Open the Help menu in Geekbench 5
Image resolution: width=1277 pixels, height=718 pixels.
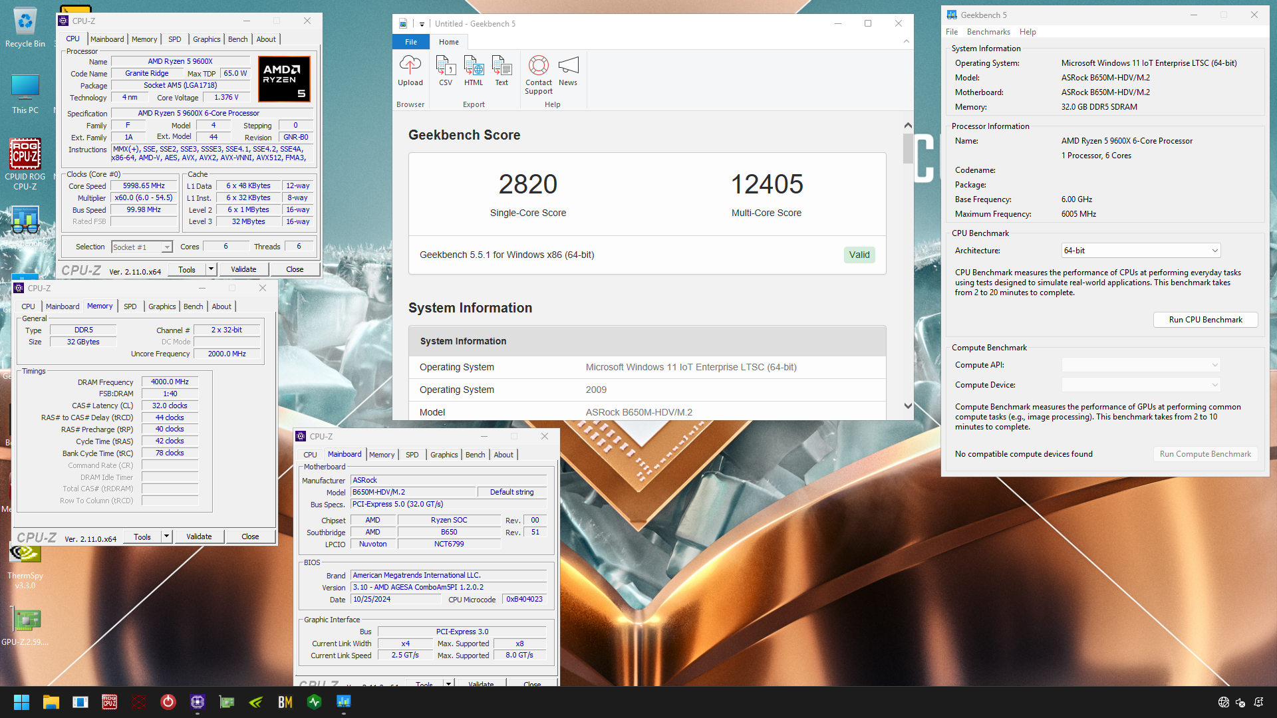coord(1028,32)
